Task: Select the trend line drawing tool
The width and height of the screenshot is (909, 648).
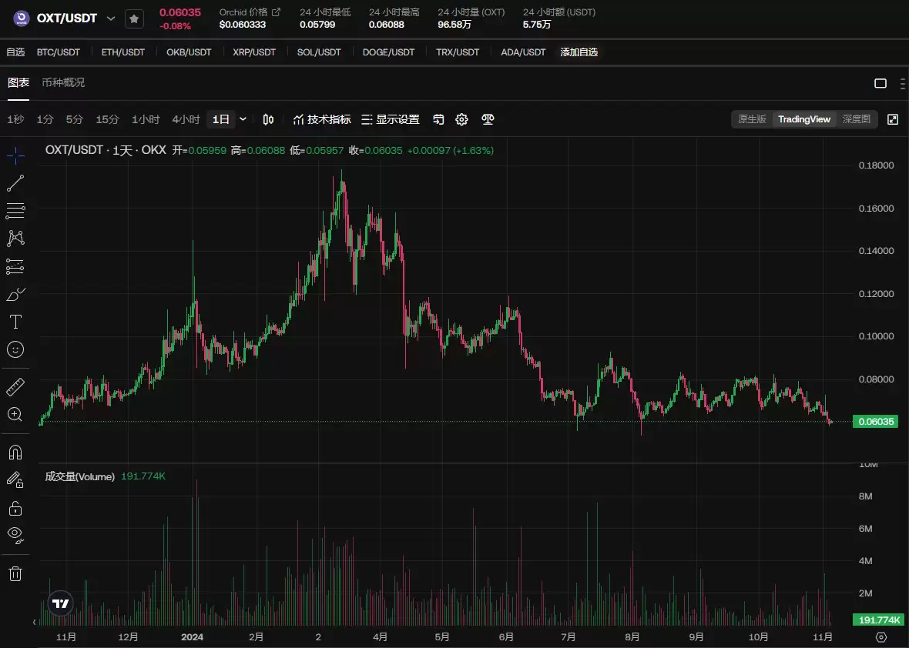Action: 15,183
